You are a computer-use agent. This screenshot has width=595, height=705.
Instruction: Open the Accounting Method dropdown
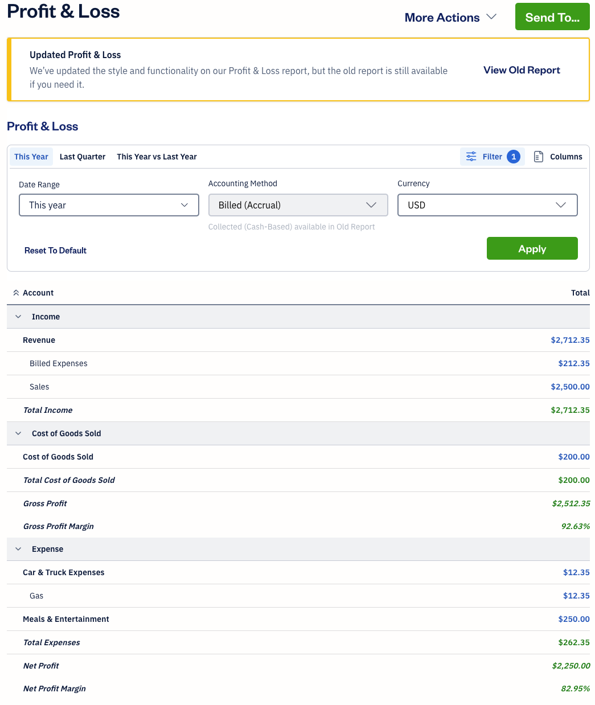pos(298,205)
